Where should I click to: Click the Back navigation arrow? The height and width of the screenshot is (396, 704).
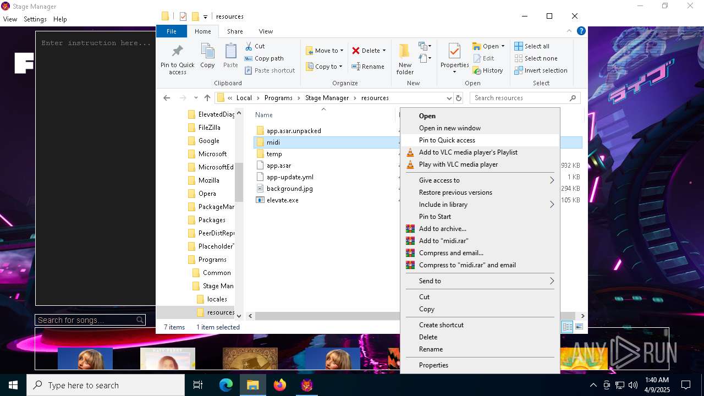pyautogui.click(x=167, y=98)
